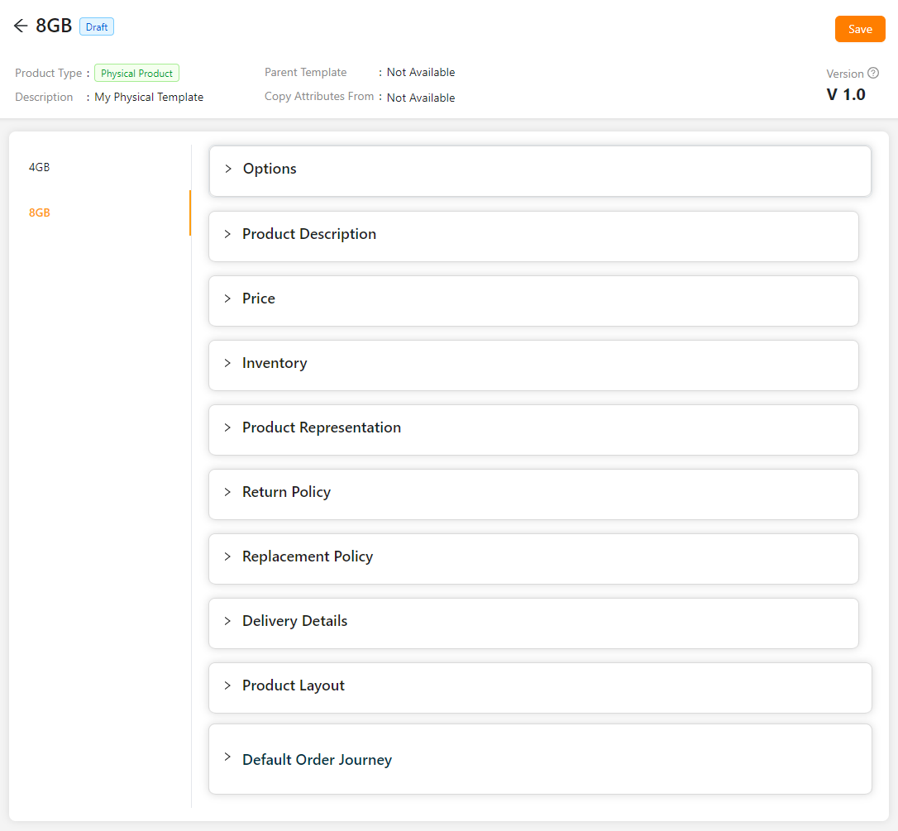Screen dimensions: 898x831
Task: Click the Version help question mark icon
Action: pos(873,74)
